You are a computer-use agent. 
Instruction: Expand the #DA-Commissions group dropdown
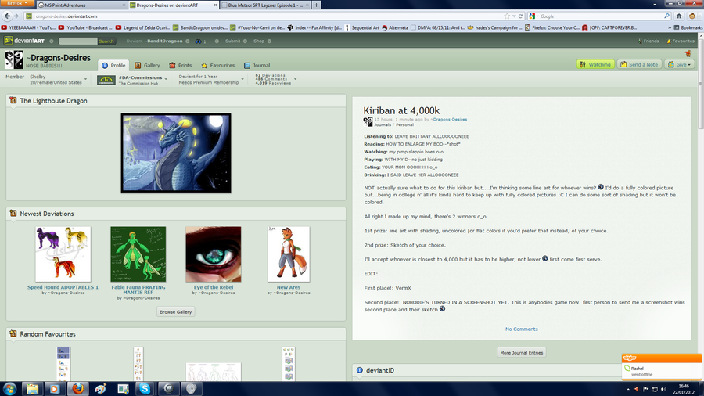pyautogui.click(x=166, y=80)
